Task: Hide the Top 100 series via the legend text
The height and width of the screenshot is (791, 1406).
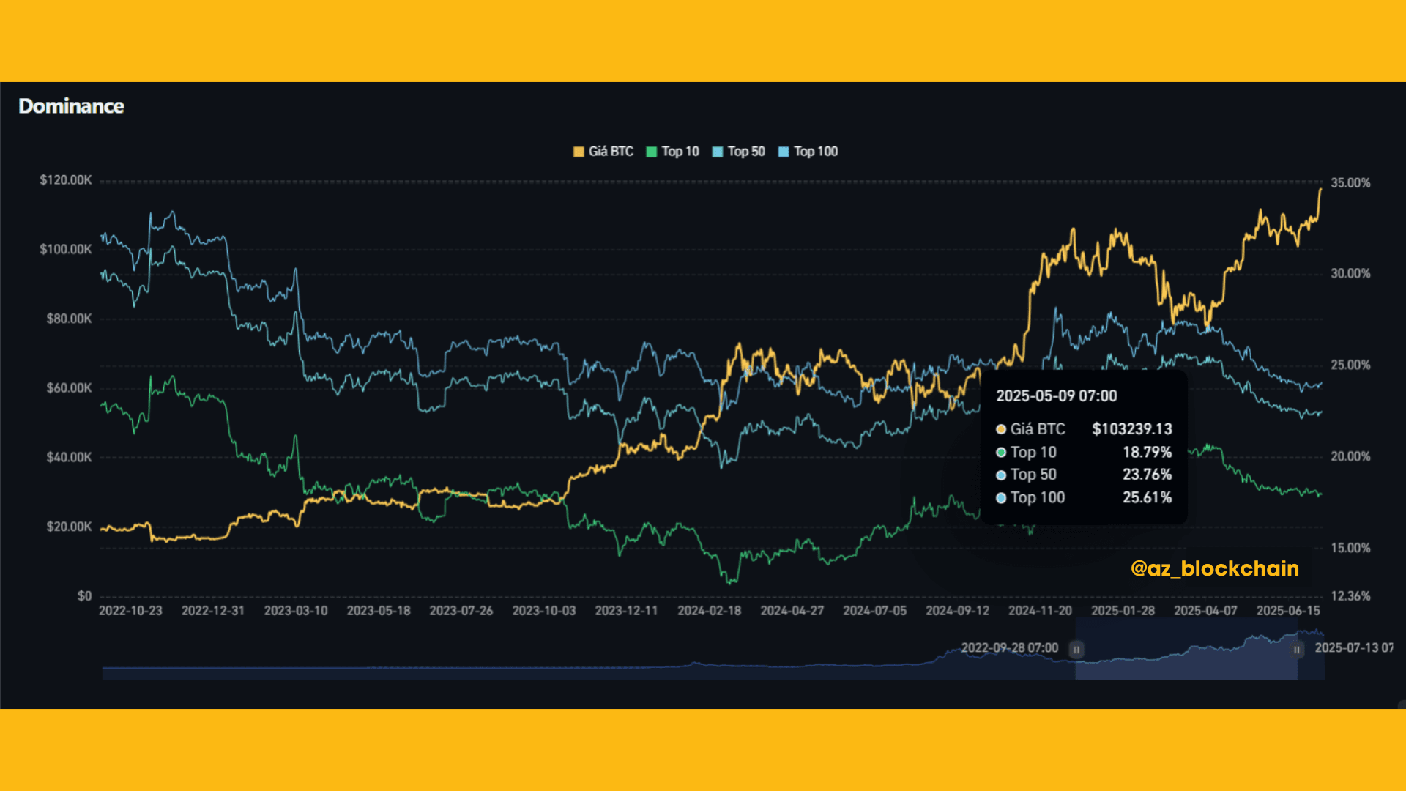Action: tap(816, 152)
